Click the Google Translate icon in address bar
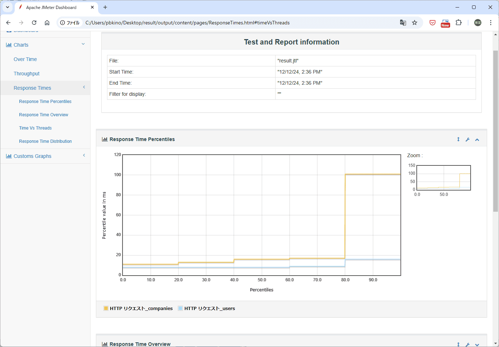This screenshot has width=499, height=347. [403, 23]
